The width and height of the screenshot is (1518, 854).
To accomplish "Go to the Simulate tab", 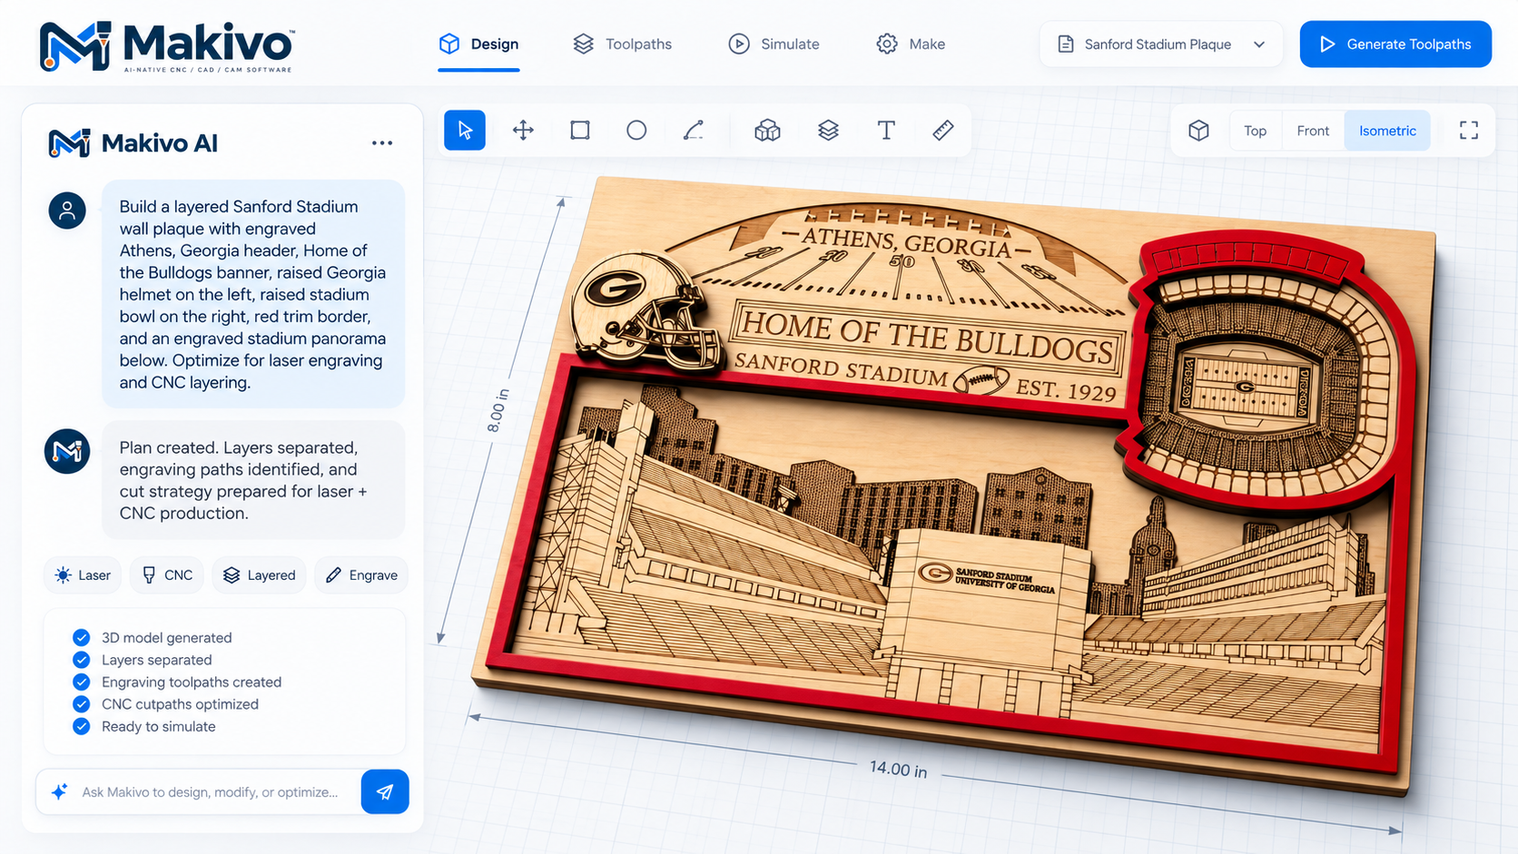I will [774, 44].
